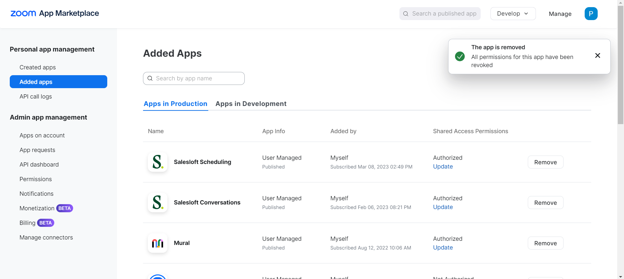This screenshot has height=279, width=624.
Task: Open Apps on account in sidebar
Action: pos(42,135)
